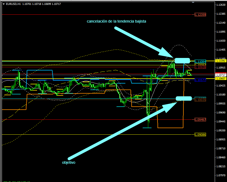Click 1.12630 on the price scale
The height and width of the screenshot is (182, 227).
(x=221, y=5)
